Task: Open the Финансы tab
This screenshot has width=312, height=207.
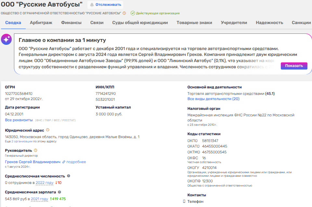Action: (72, 23)
